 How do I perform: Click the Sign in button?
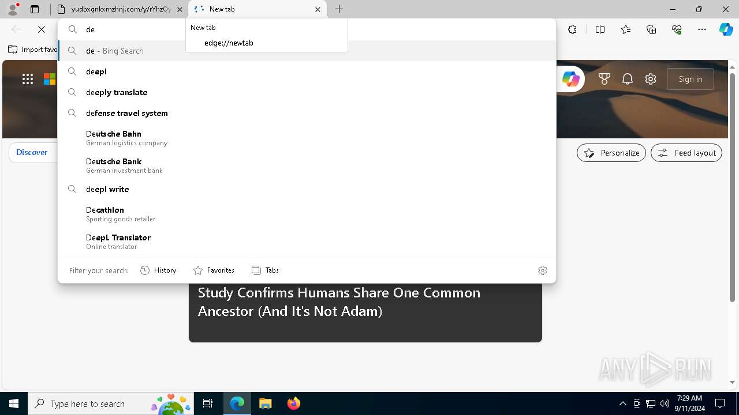point(691,79)
